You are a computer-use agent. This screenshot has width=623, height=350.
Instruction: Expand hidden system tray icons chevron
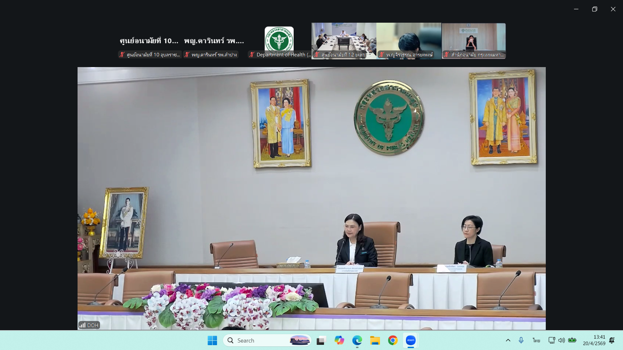pyautogui.click(x=508, y=340)
